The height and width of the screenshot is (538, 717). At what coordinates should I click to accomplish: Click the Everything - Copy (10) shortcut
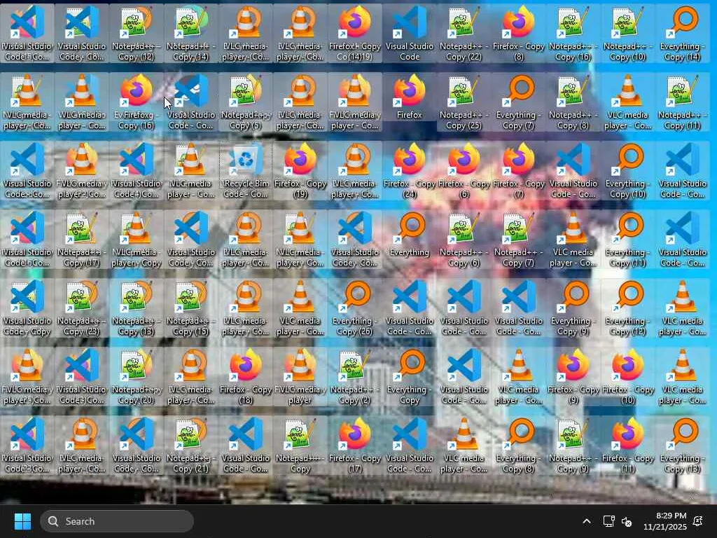click(x=628, y=171)
